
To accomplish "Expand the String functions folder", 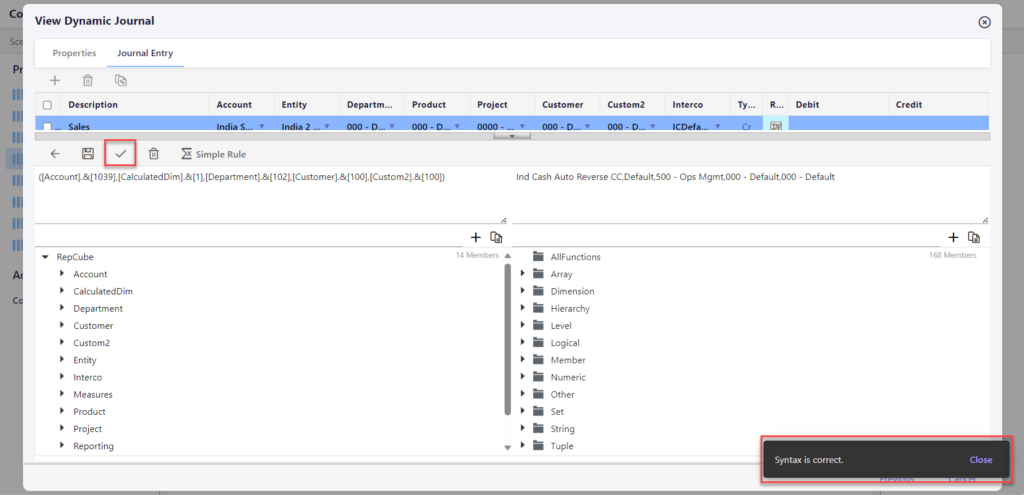I will click(x=522, y=429).
